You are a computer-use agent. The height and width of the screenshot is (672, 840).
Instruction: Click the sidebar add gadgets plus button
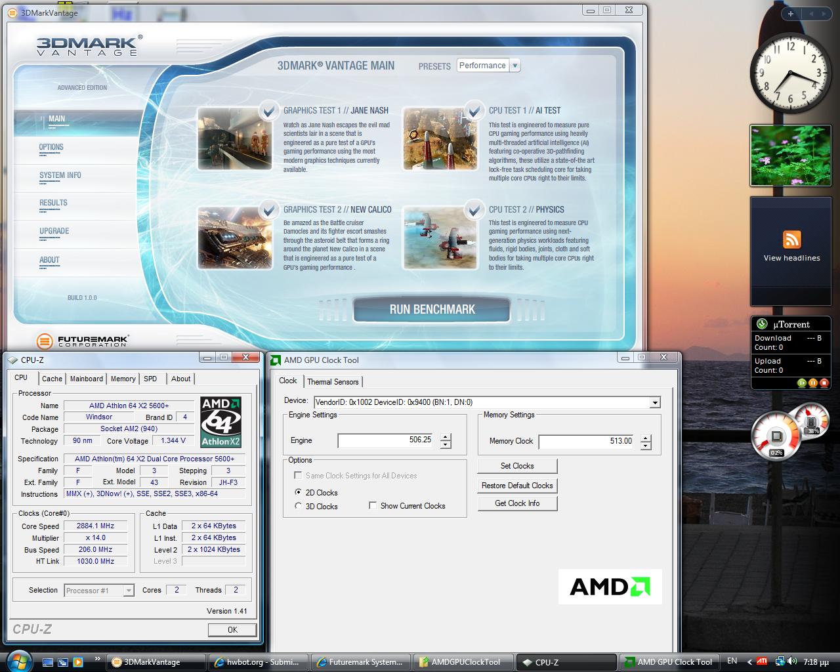pos(791,13)
